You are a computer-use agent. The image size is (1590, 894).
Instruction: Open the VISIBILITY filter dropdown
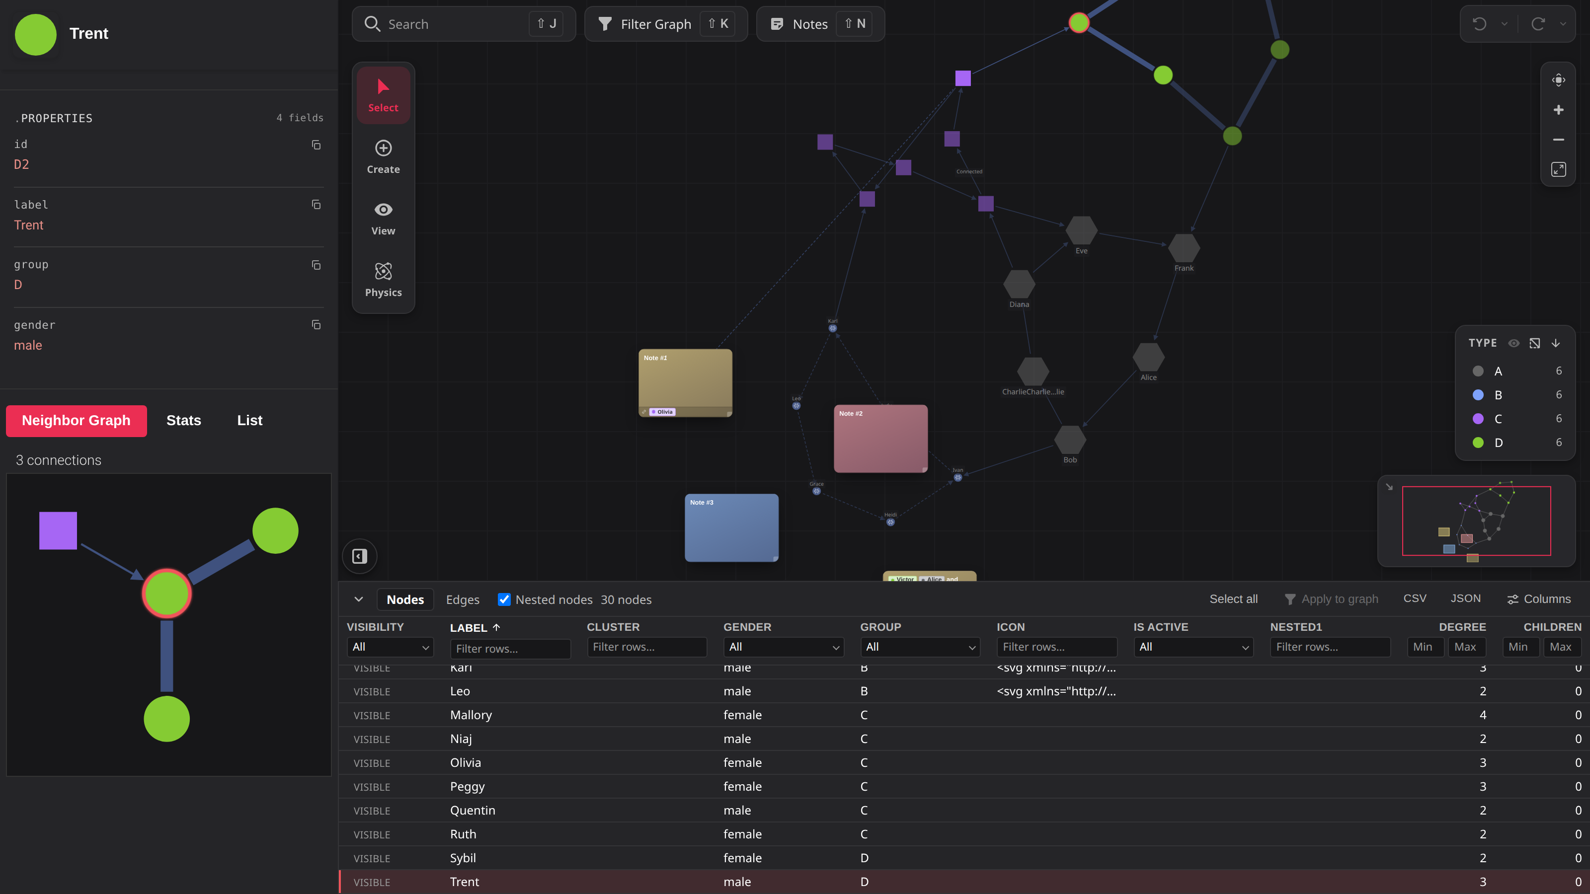[390, 647]
